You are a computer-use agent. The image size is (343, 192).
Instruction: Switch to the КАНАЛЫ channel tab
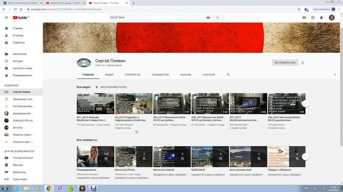(186, 75)
